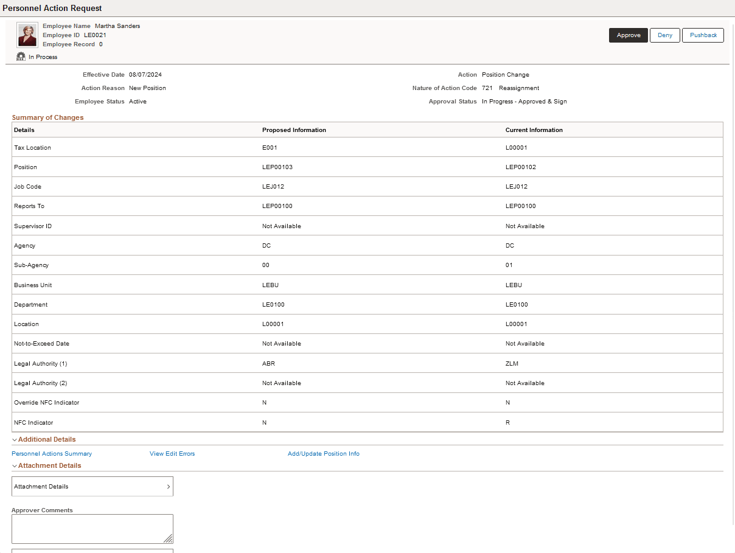Screen dimensions: 735x553
Task: Click Martha Sanders' employee photo
Action: pos(27,35)
